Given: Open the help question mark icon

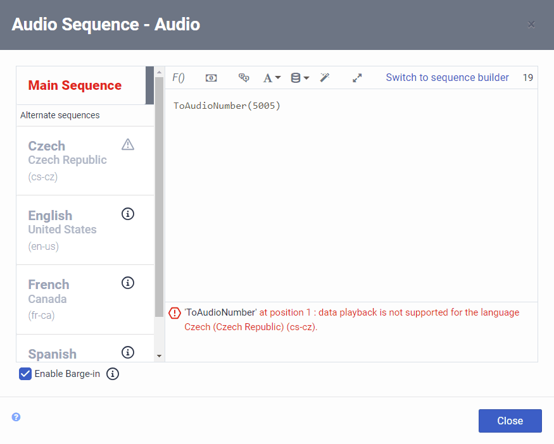Looking at the screenshot, I should 16,417.
